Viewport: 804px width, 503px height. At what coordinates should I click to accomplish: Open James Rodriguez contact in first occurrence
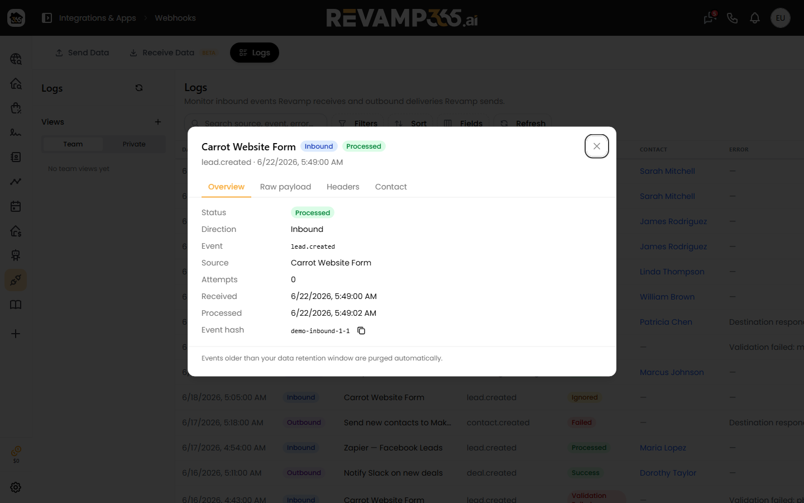point(673,221)
